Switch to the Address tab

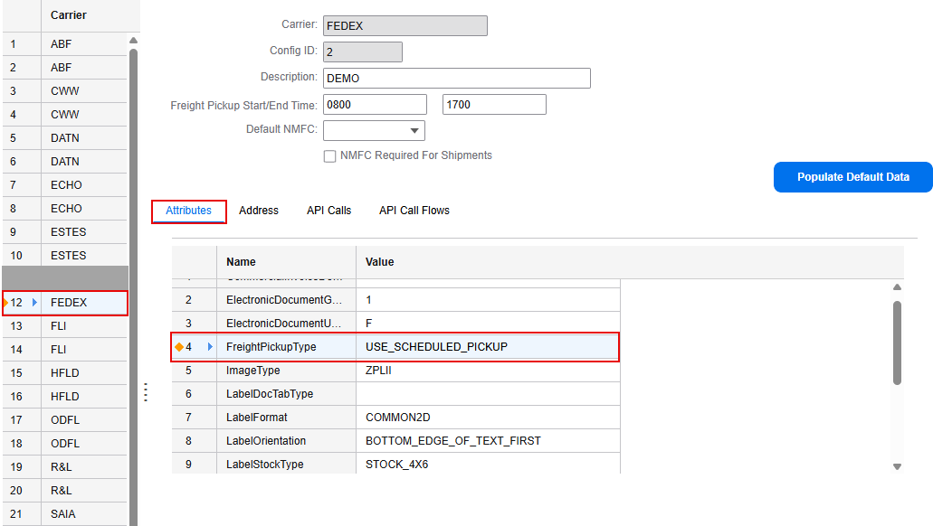259,211
